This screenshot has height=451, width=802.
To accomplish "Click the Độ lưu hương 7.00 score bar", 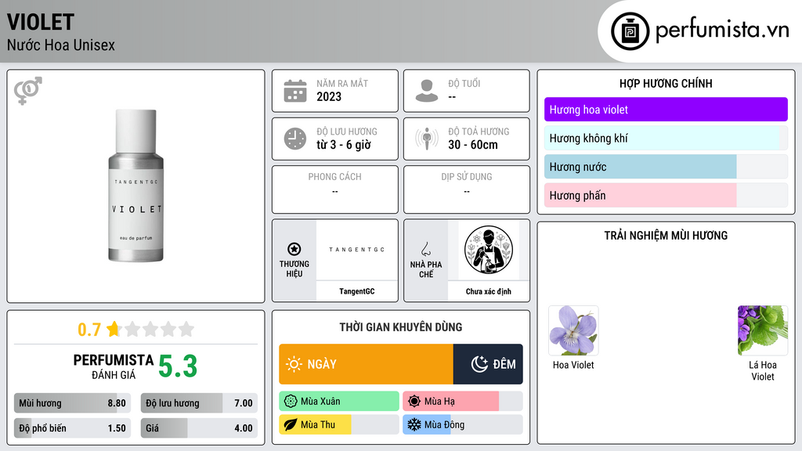I will 200,403.
